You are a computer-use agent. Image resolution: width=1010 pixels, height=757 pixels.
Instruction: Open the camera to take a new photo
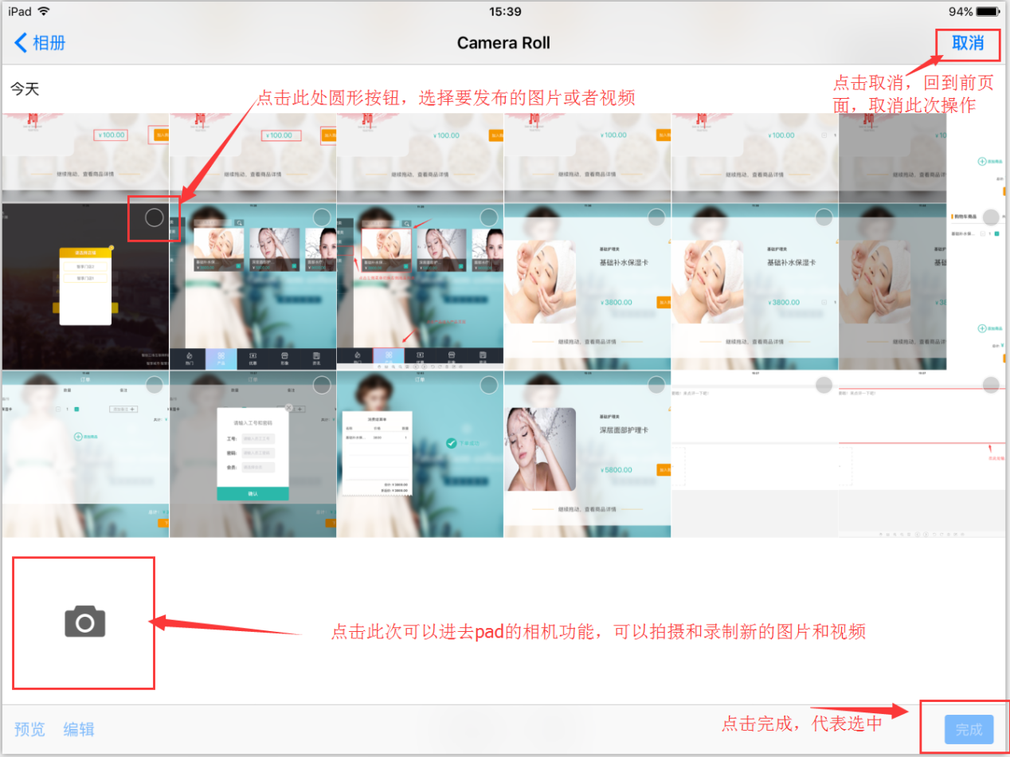(x=84, y=622)
